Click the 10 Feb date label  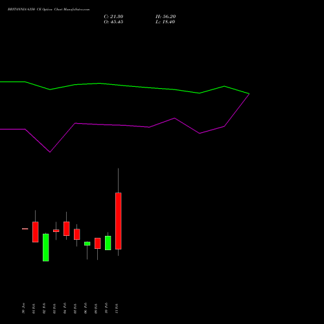[x=106, y=308]
